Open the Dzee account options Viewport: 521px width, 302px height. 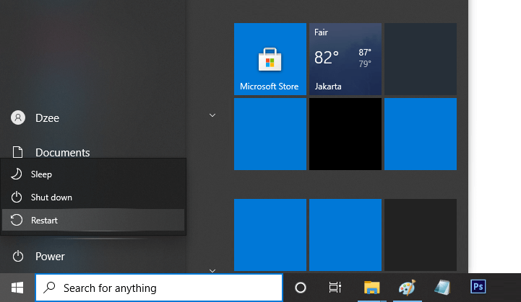point(47,118)
